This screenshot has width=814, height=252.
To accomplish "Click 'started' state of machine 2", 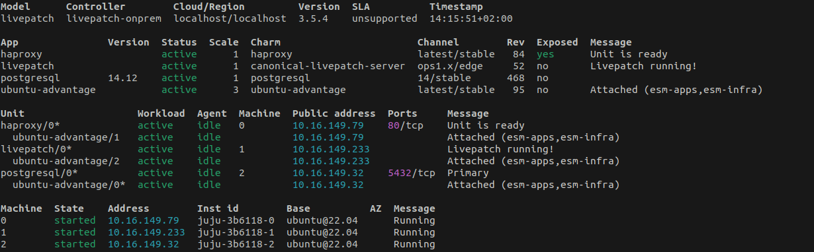I will click(x=75, y=244).
